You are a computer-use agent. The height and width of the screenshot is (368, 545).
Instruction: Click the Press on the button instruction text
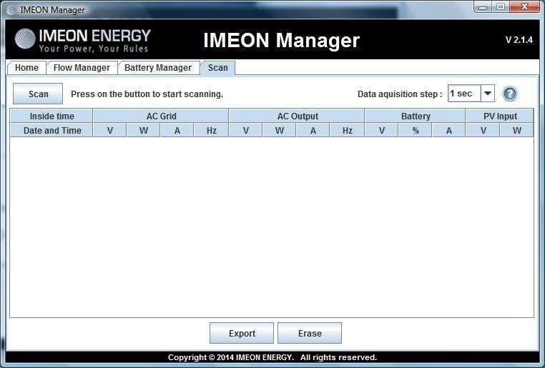click(x=147, y=94)
